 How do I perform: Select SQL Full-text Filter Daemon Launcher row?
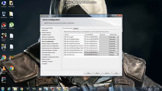[91, 52]
